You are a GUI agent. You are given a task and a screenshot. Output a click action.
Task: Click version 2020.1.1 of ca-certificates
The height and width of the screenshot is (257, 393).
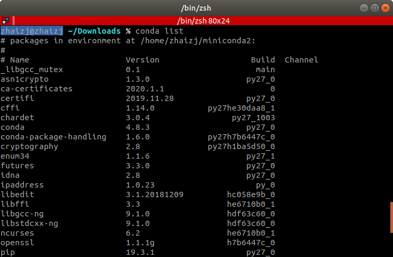click(x=145, y=89)
